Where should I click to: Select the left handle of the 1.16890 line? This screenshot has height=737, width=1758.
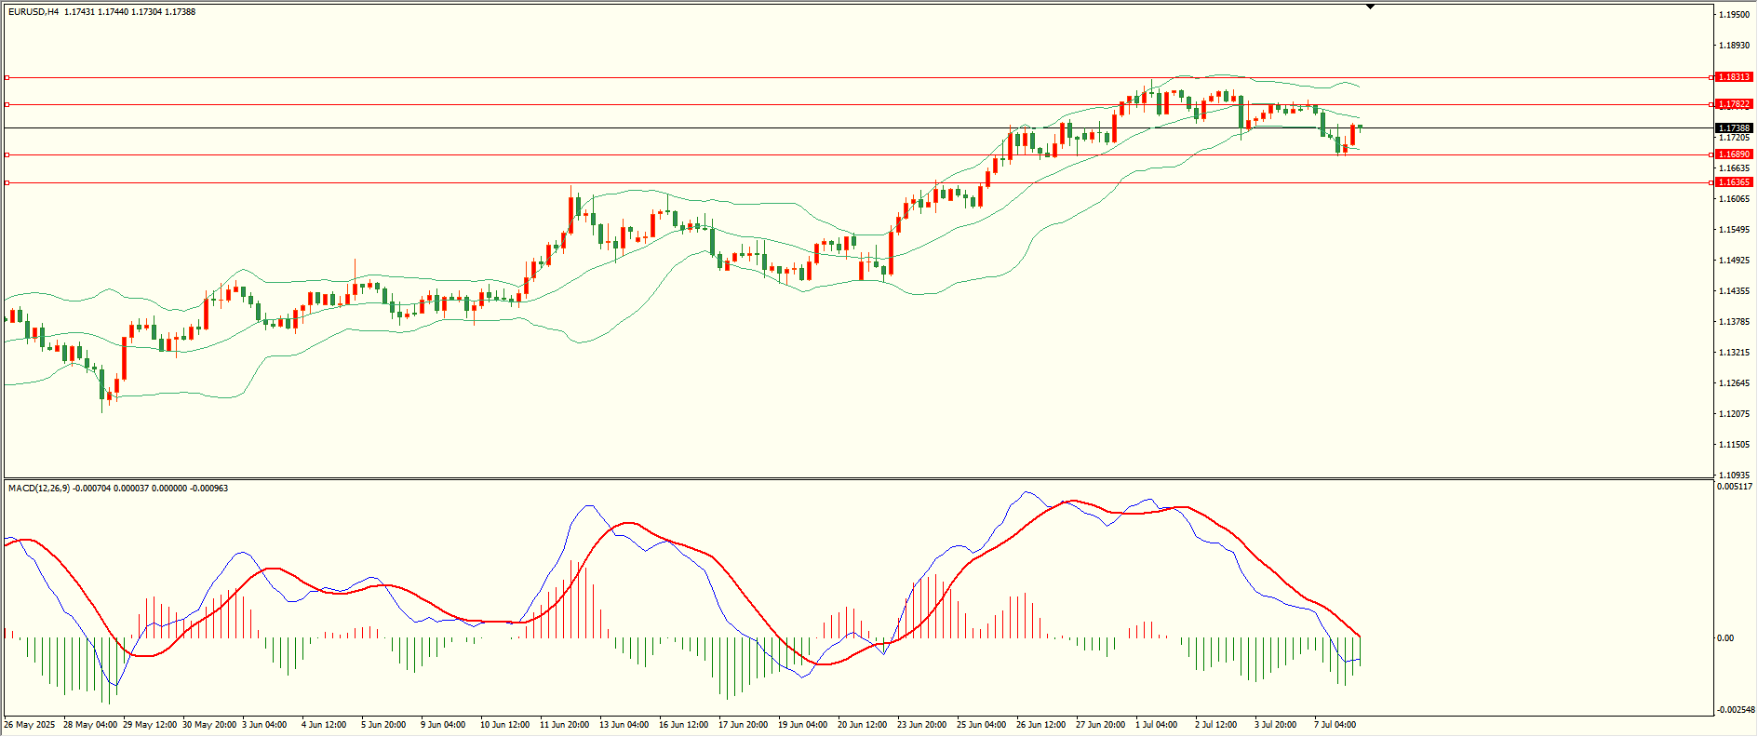(x=7, y=154)
